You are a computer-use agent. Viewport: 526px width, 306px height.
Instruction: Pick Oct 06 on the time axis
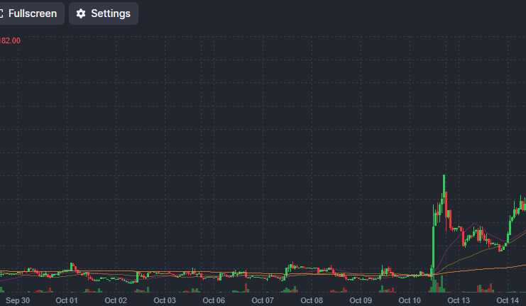pos(214,300)
